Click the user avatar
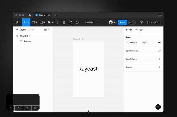The height and width of the screenshot is (117, 177). click(111, 22)
